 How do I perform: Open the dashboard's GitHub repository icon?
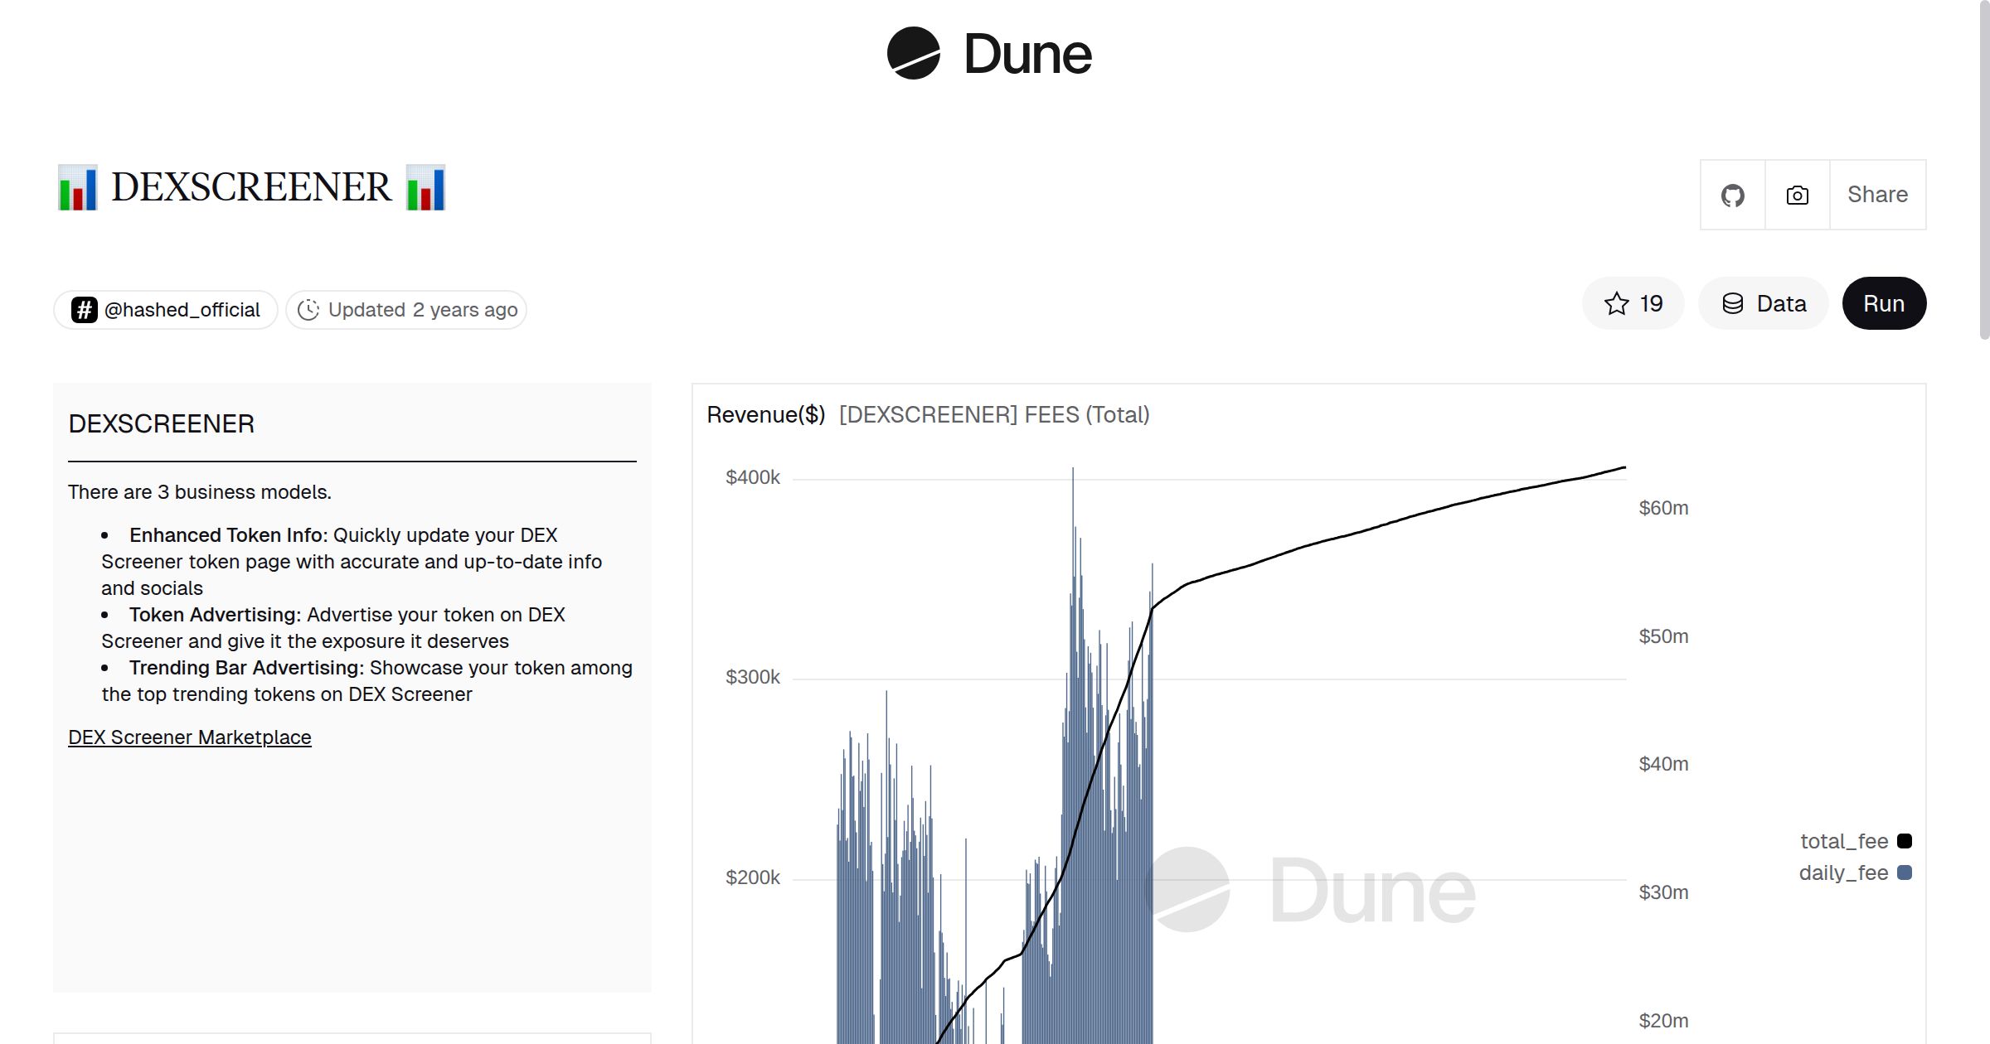coord(1732,194)
